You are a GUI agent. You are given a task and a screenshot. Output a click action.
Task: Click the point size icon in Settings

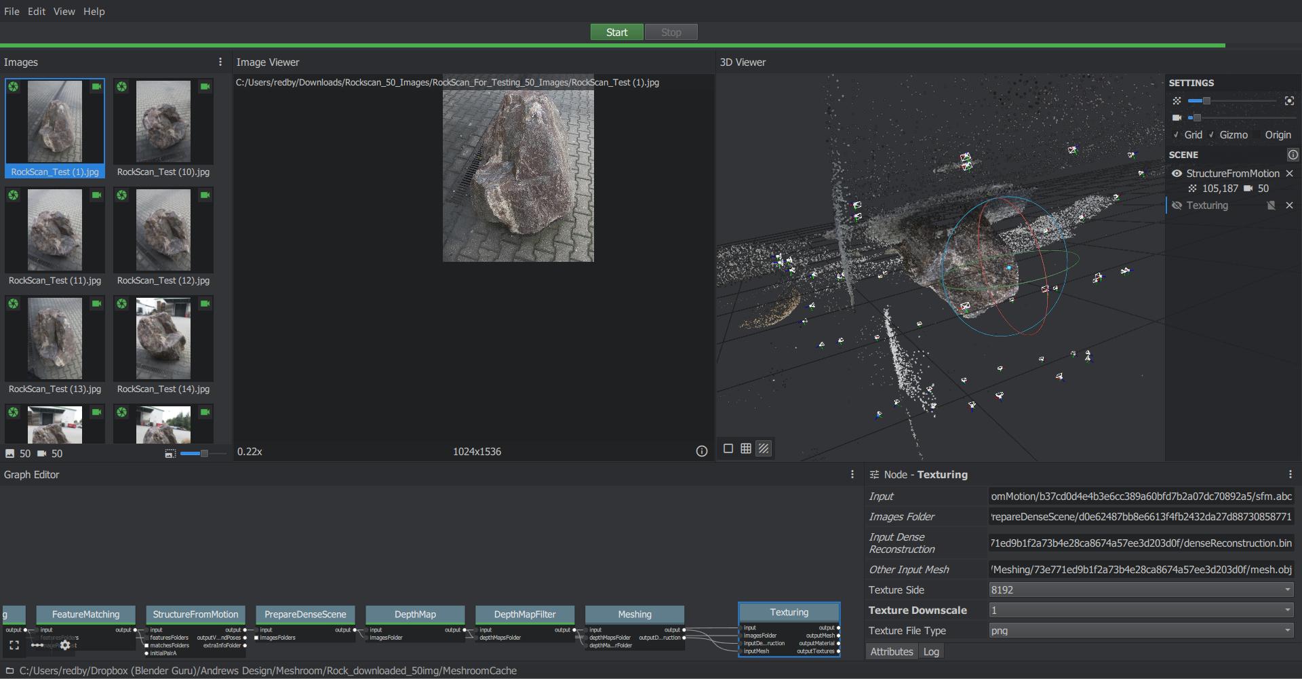pyautogui.click(x=1177, y=101)
